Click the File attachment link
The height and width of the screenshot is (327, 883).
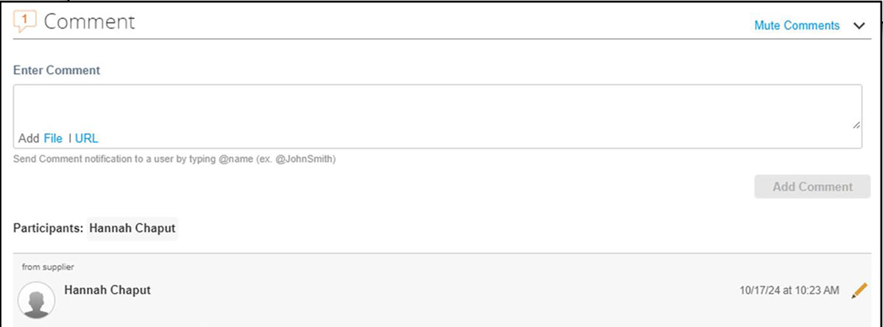pos(53,138)
